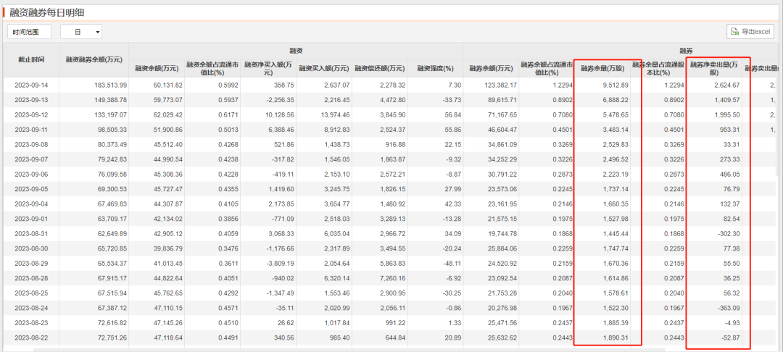Click the 融券余额(万元) column header

point(491,68)
